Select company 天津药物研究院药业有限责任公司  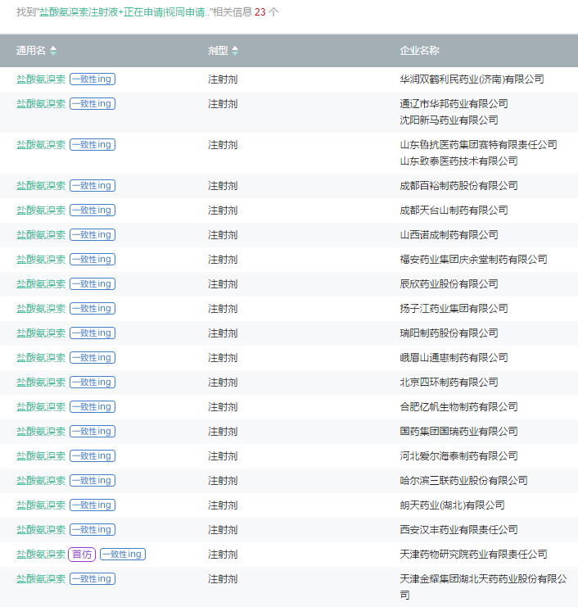click(x=473, y=555)
